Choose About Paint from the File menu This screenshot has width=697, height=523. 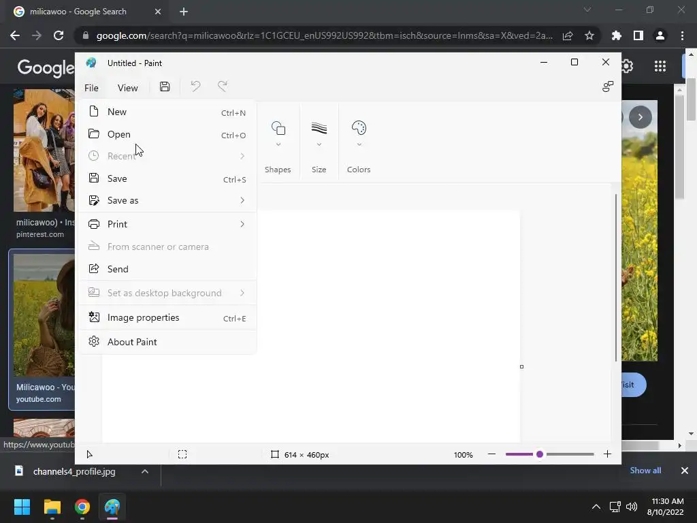click(x=167, y=342)
